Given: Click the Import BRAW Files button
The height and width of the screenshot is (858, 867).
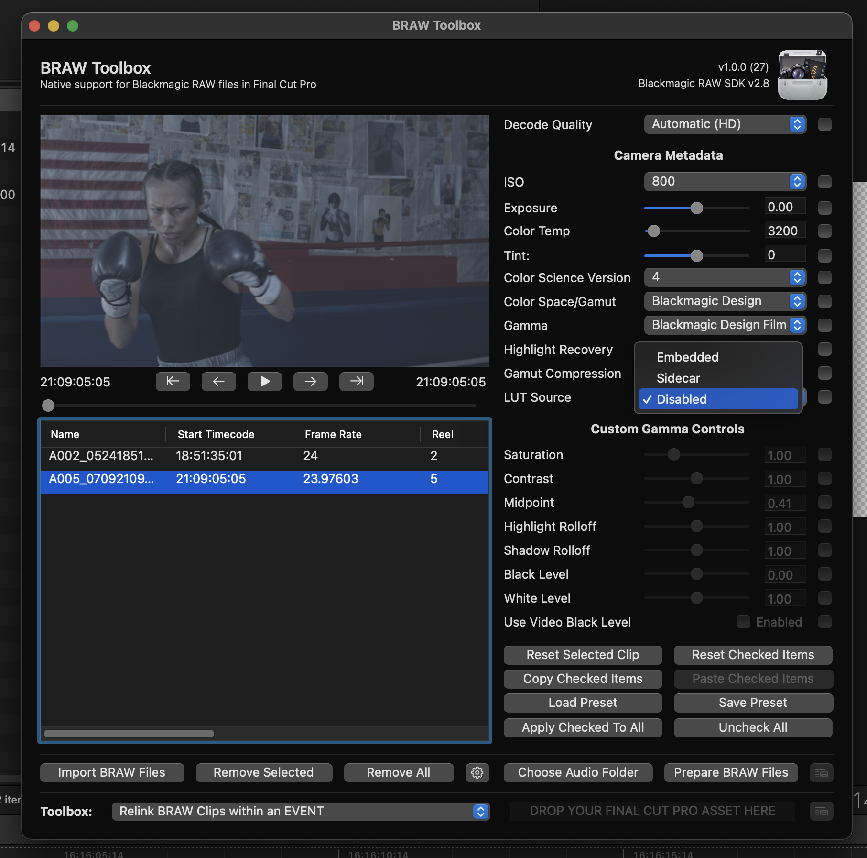Looking at the screenshot, I should coord(111,772).
